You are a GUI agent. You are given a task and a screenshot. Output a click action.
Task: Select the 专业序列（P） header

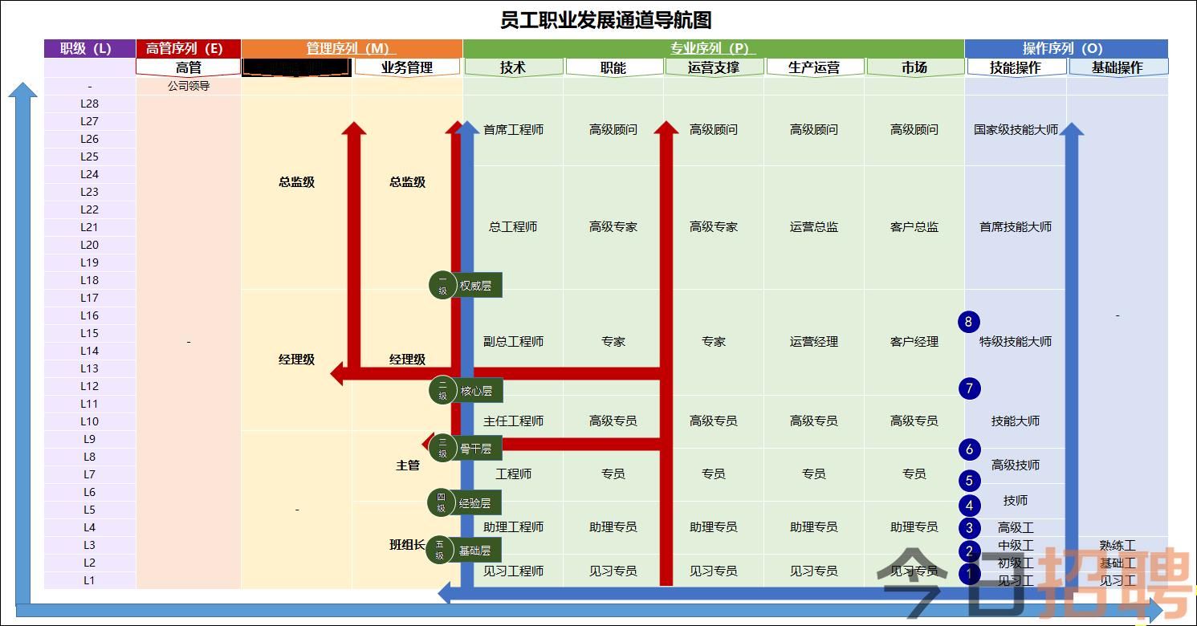coord(714,48)
